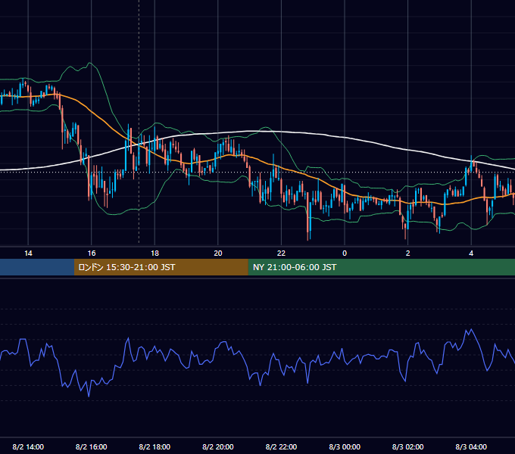Image resolution: width=515 pixels, height=454 pixels.
Task: Click the 8/2 14:00 date label
Action: pyautogui.click(x=28, y=446)
